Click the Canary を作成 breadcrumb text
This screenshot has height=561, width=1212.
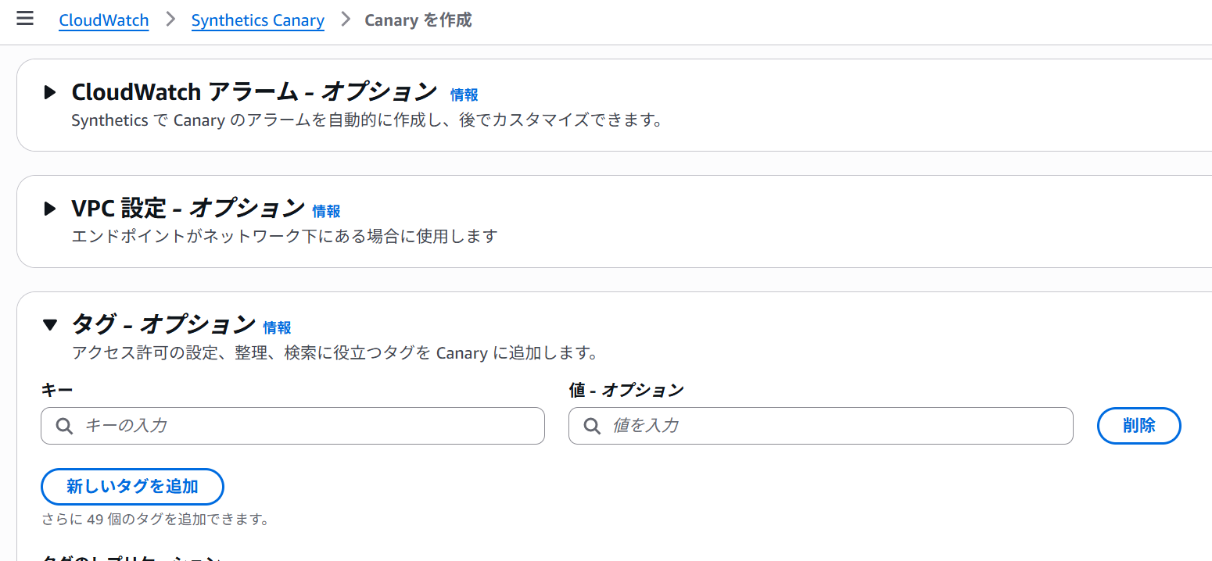tap(418, 20)
